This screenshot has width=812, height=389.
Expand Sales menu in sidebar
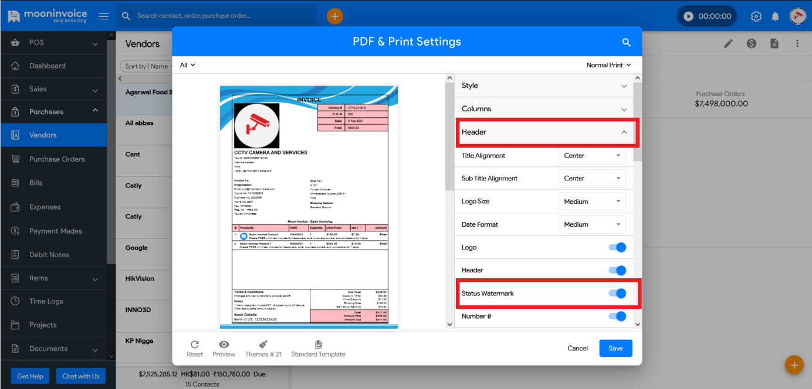[x=53, y=89]
